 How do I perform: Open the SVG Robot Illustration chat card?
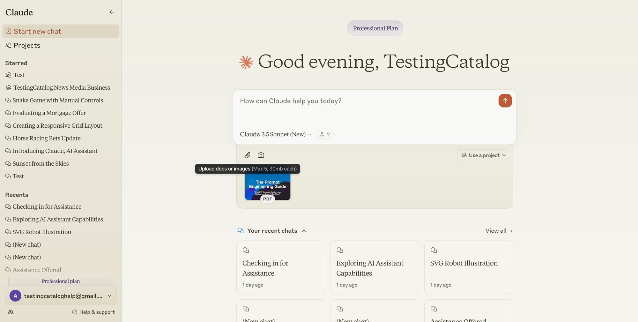[x=468, y=267]
